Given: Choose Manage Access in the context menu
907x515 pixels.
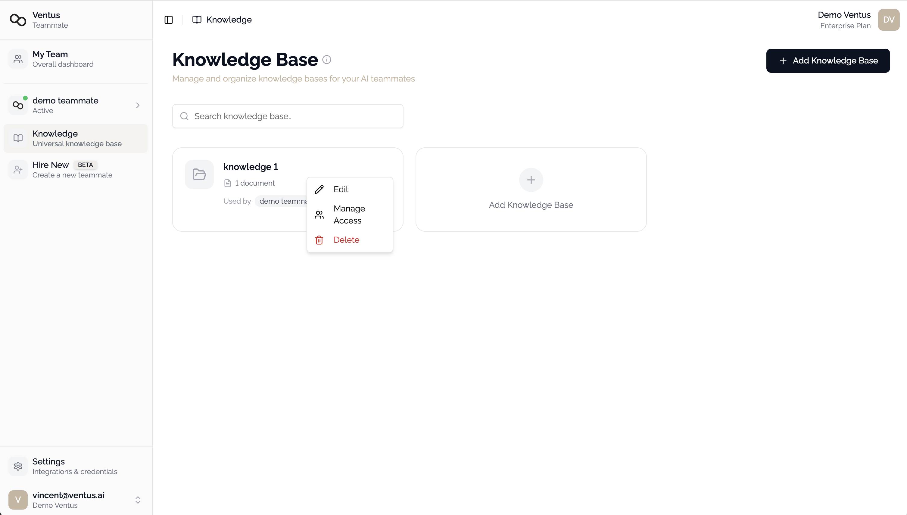Looking at the screenshot, I should click(349, 214).
